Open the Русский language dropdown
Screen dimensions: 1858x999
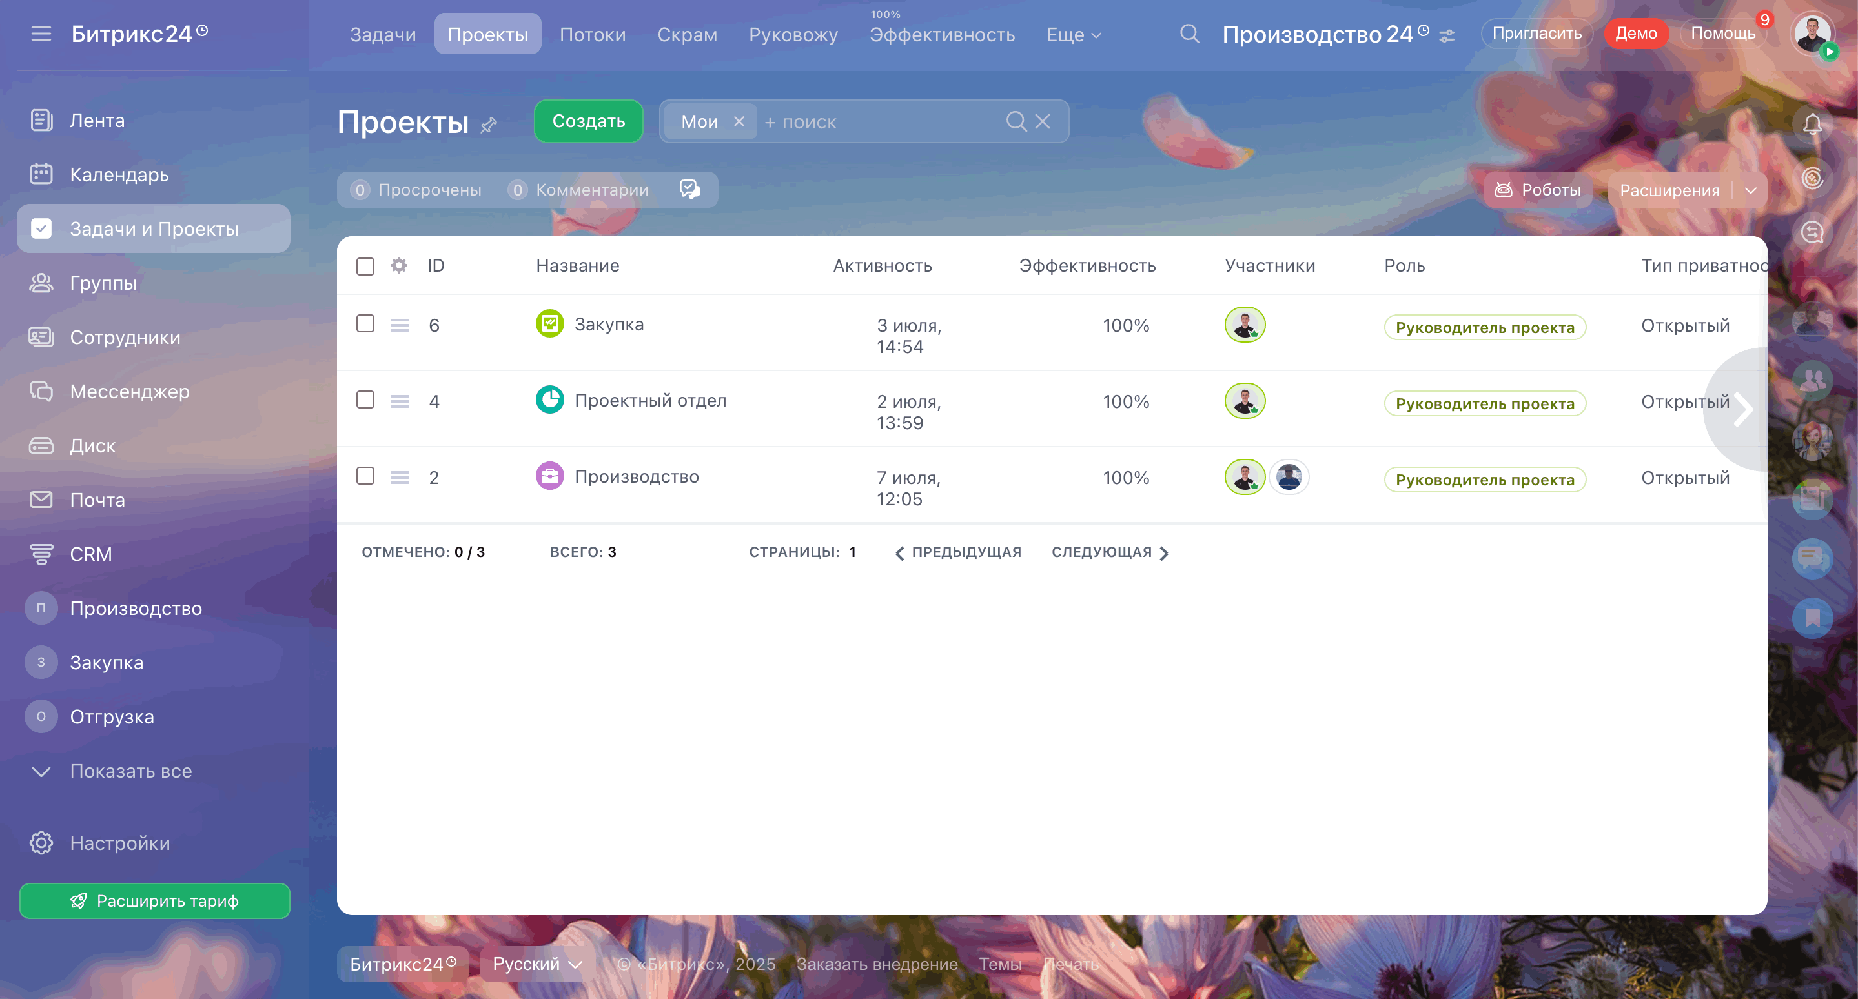pos(536,964)
